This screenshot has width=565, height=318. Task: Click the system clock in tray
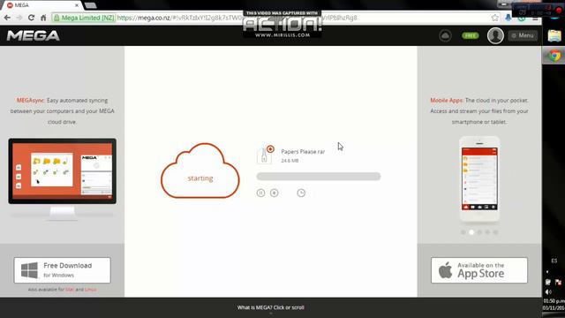[x=554, y=304]
